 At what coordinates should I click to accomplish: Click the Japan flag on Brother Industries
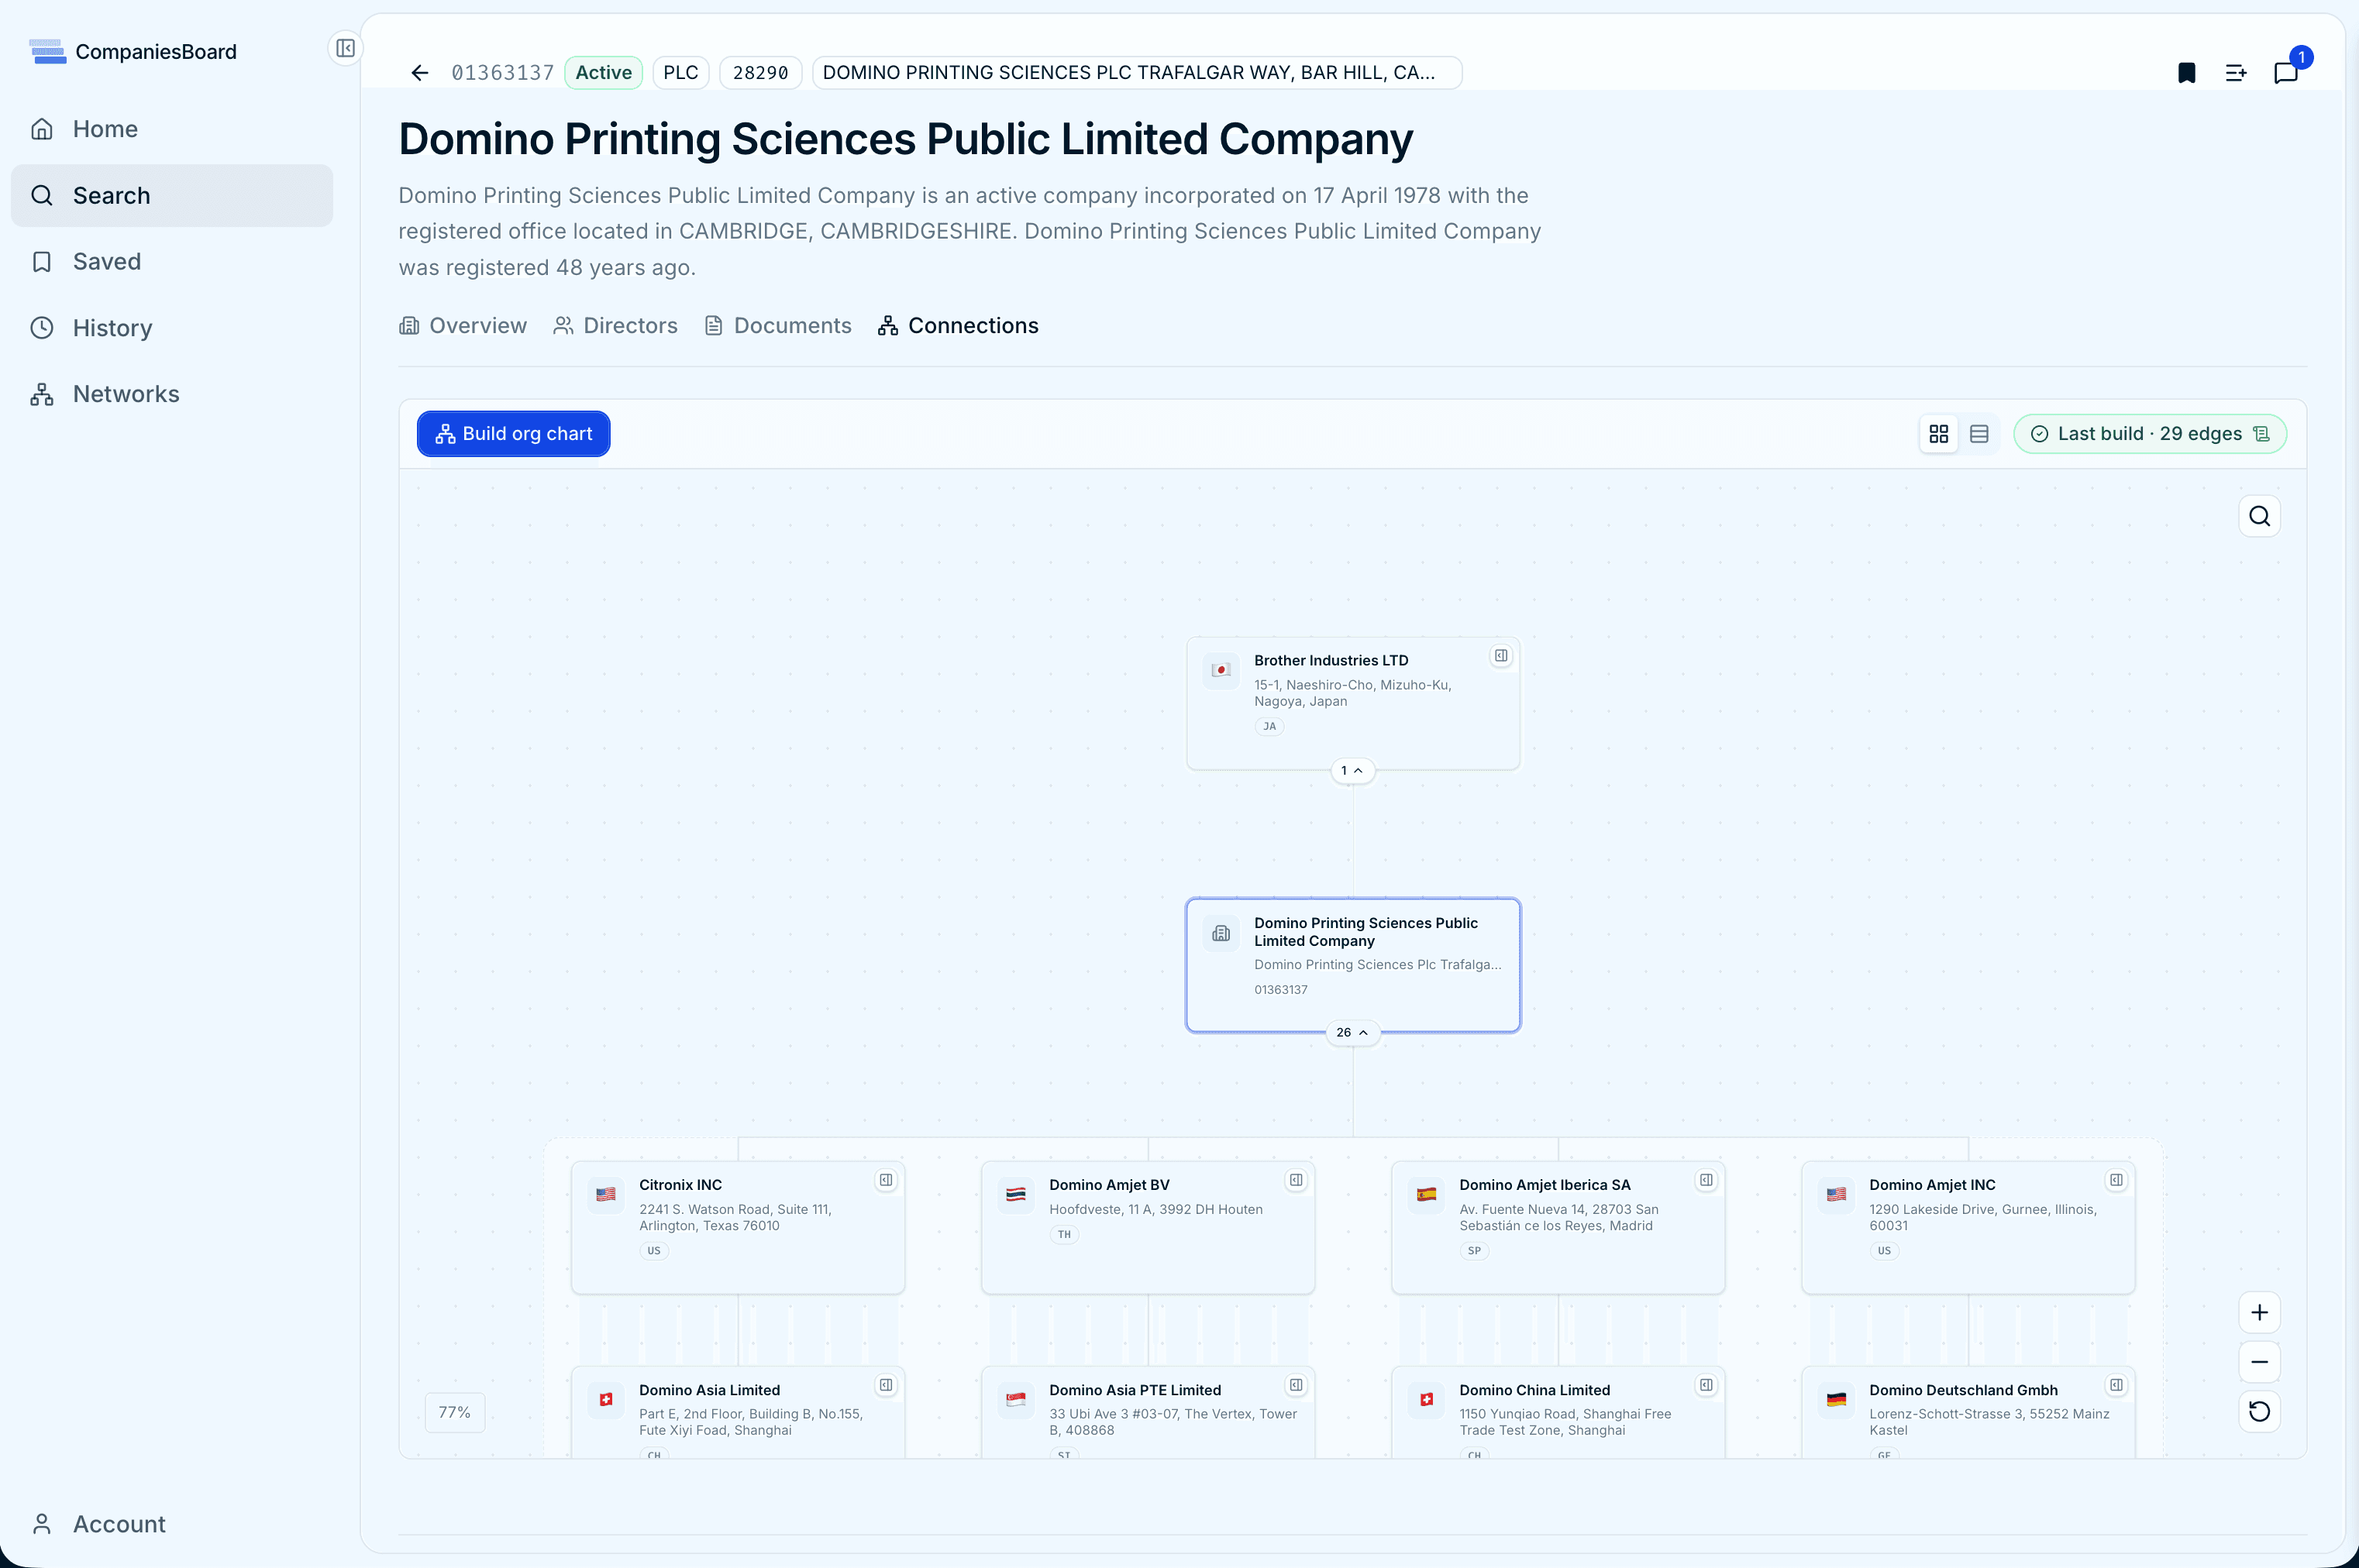[1221, 670]
